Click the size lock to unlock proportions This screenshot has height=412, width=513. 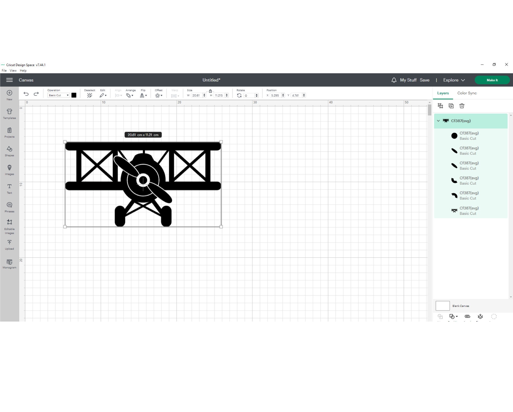click(211, 91)
